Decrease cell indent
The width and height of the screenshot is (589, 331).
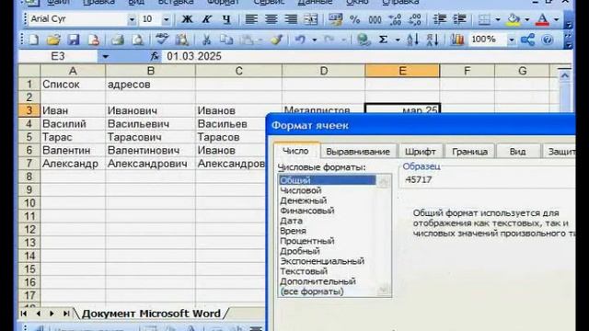click(x=440, y=19)
